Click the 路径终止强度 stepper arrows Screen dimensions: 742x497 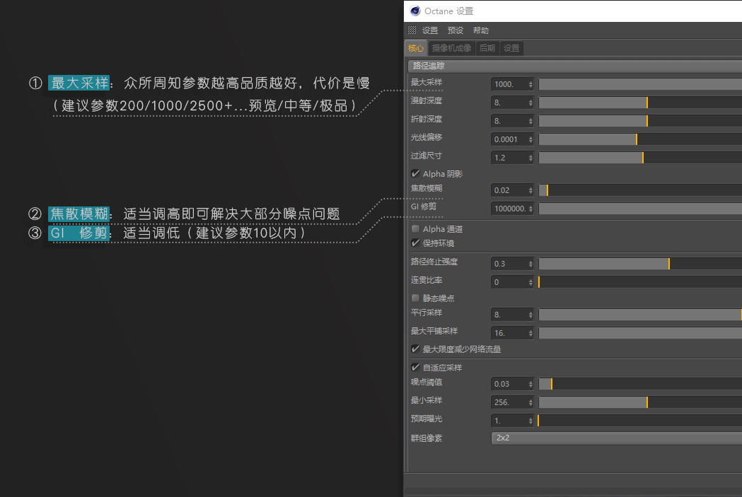[x=531, y=264]
